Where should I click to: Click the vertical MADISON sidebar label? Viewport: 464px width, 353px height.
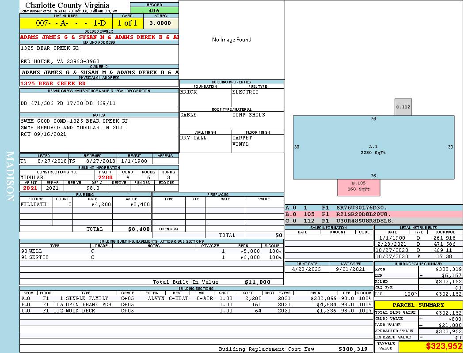10,176
